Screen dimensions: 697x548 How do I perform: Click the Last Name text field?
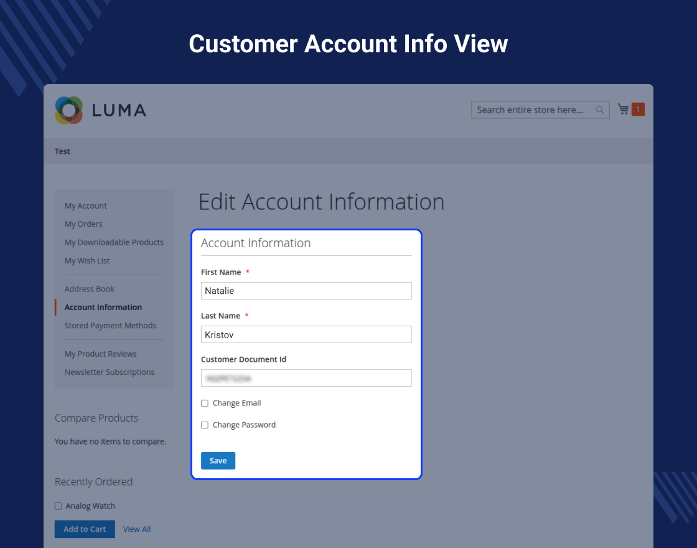pos(306,334)
